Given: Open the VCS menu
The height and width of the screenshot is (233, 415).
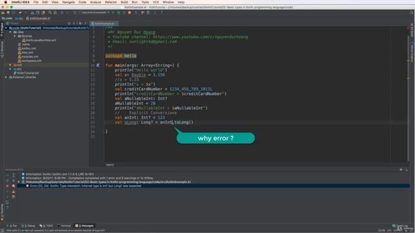Looking at the screenshot, I should (x=156, y=2).
